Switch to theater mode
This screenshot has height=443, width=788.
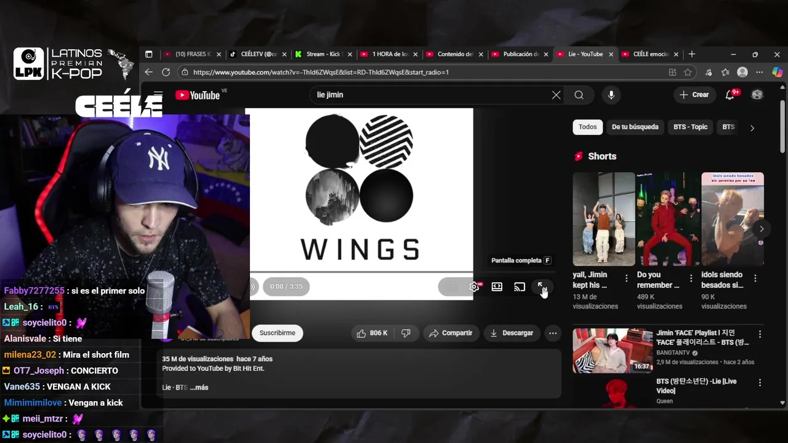pos(497,287)
